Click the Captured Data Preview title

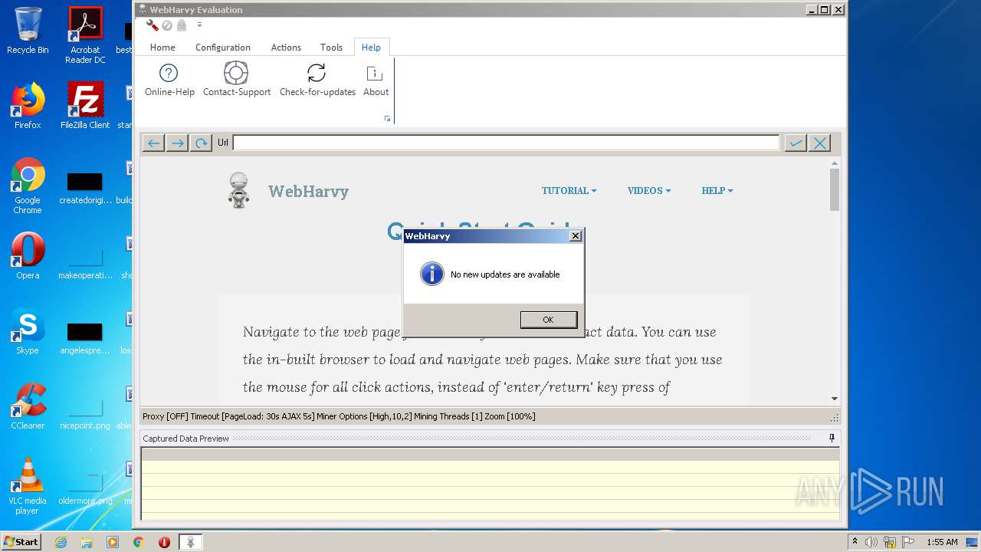(185, 439)
